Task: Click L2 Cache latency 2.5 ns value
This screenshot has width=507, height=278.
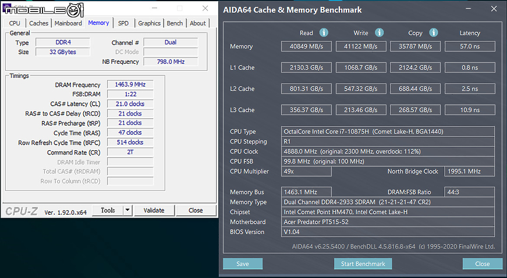Action: pyautogui.click(x=470, y=89)
